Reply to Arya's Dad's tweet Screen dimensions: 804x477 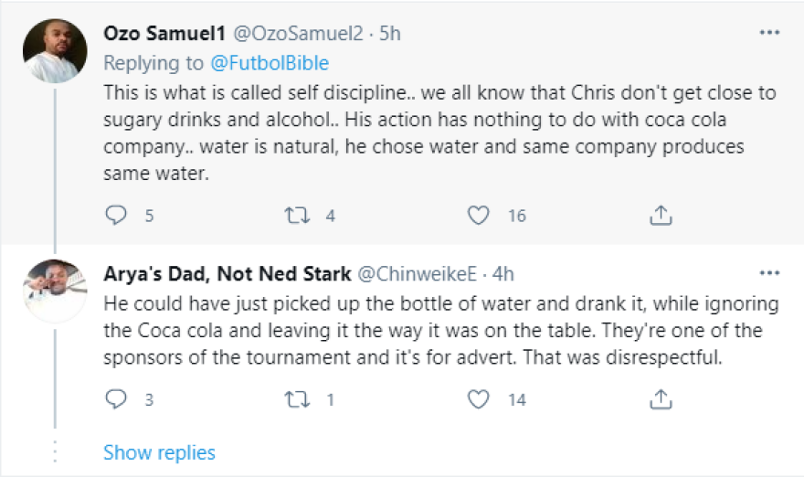pos(116,399)
